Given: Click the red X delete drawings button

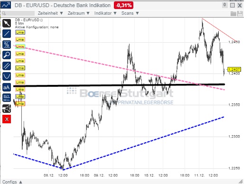Looking at the screenshot, I should (x=7, y=119).
